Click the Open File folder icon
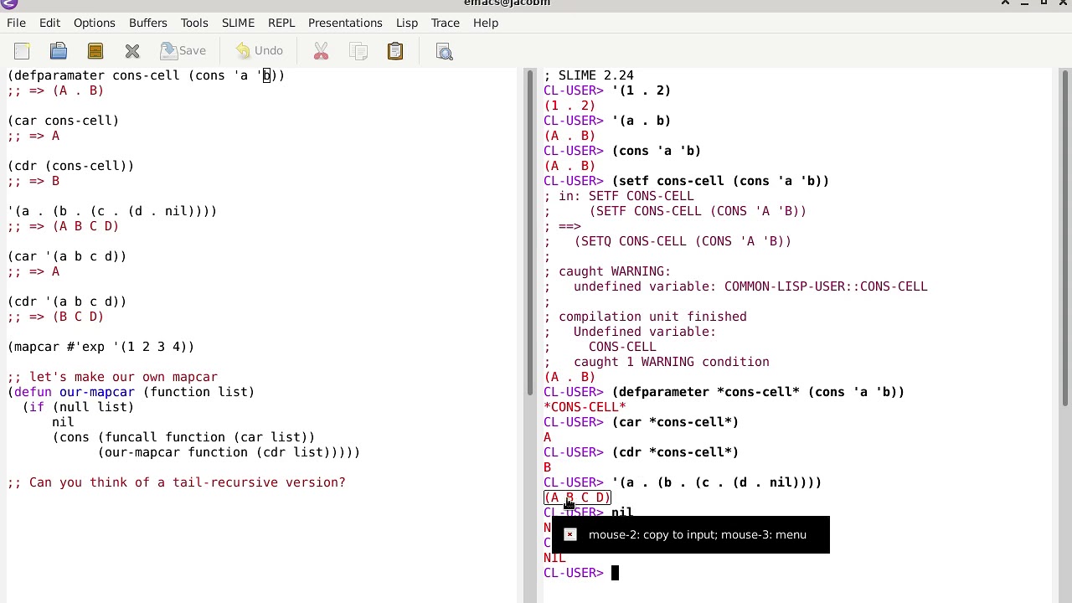This screenshot has height=603, width=1072. 59,51
